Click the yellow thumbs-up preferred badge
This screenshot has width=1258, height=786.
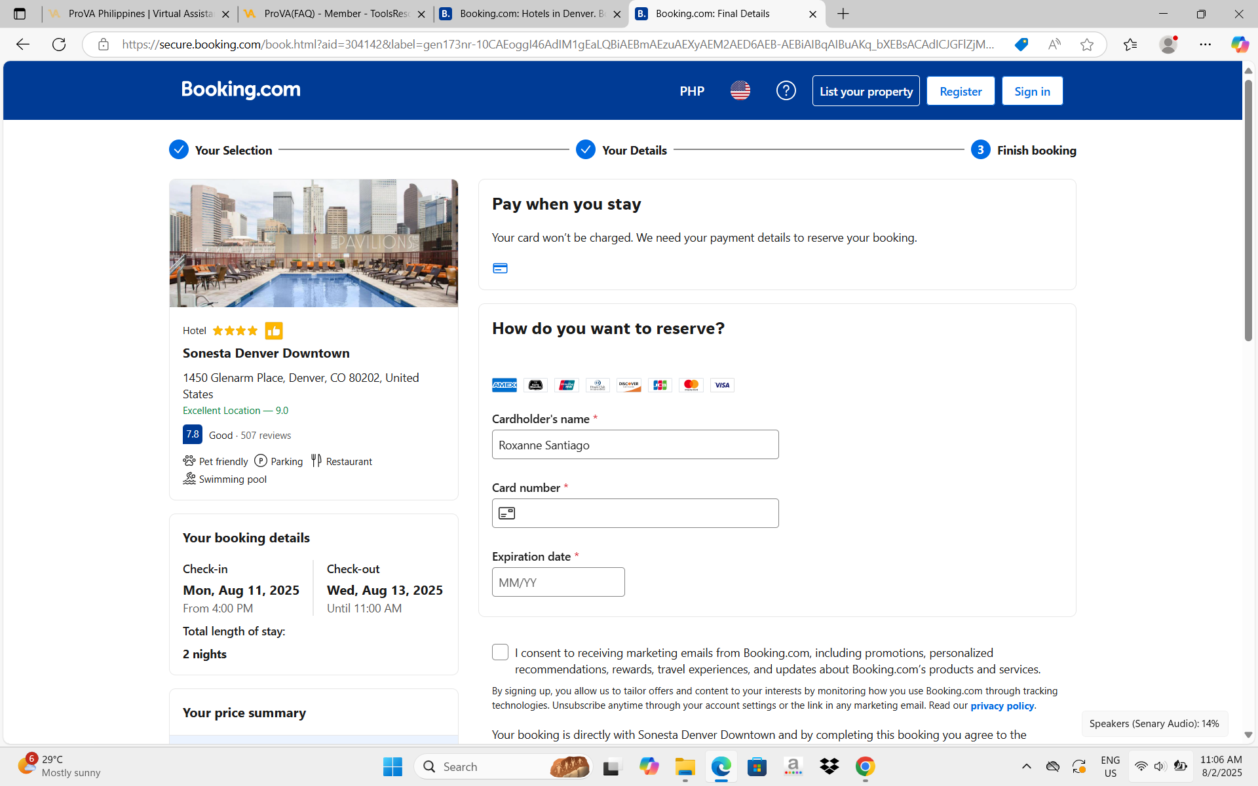pos(274,331)
